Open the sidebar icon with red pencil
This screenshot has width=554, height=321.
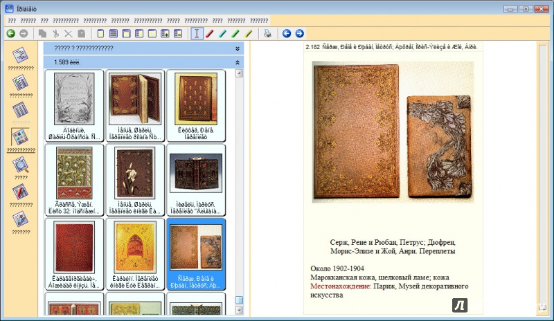21,192
